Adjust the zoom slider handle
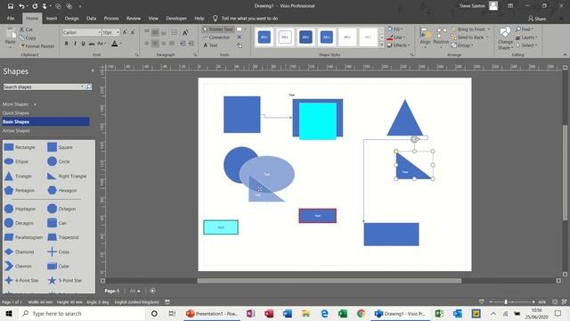This screenshot has width=570, height=321. (x=505, y=301)
